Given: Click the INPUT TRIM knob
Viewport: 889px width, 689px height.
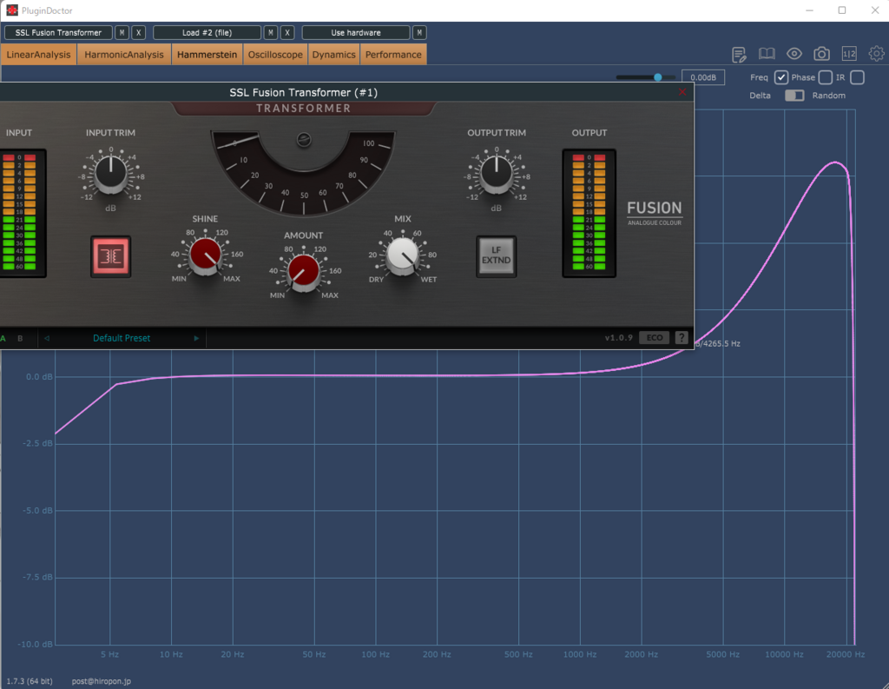Looking at the screenshot, I should [110, 173].
